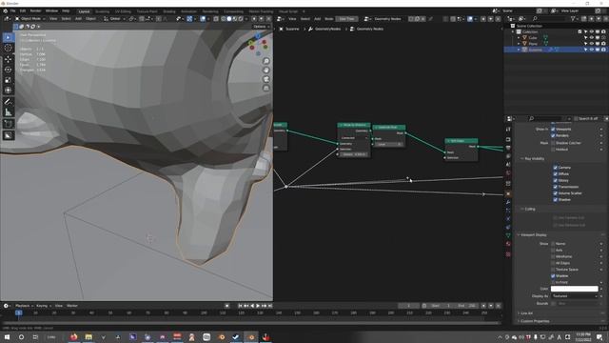Select the Scale tool

click(x=9, y=80)
